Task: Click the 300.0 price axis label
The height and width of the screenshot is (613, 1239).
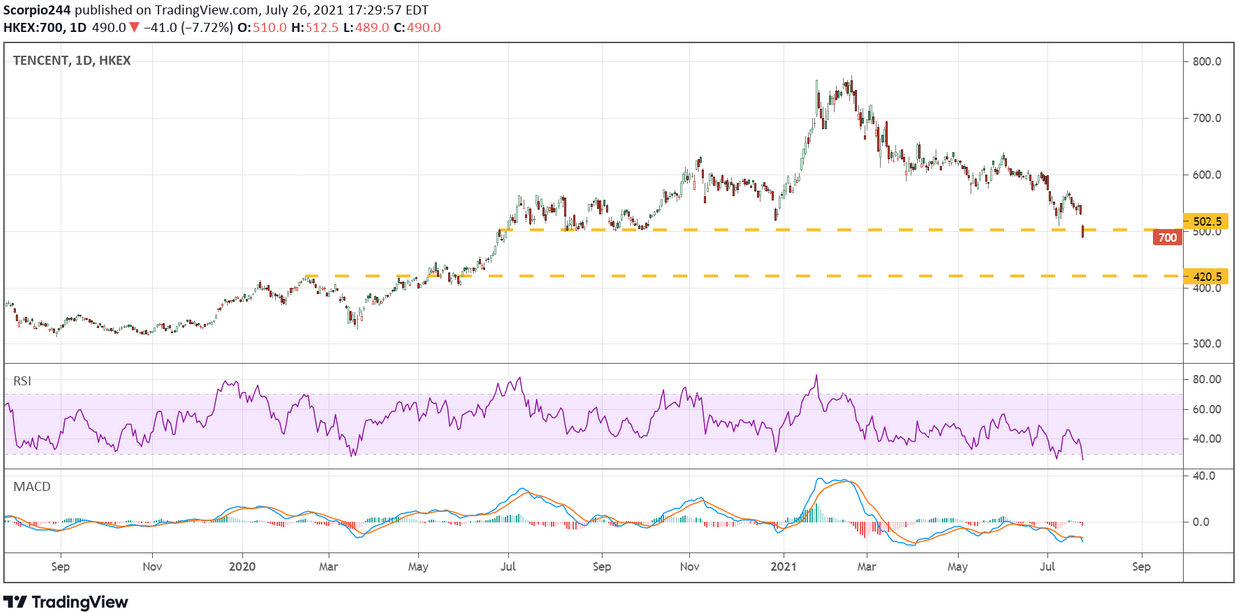Action: coord(1208,344)
